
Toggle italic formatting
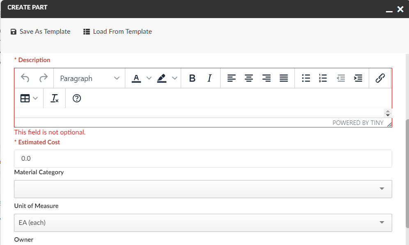coord(209,78)
